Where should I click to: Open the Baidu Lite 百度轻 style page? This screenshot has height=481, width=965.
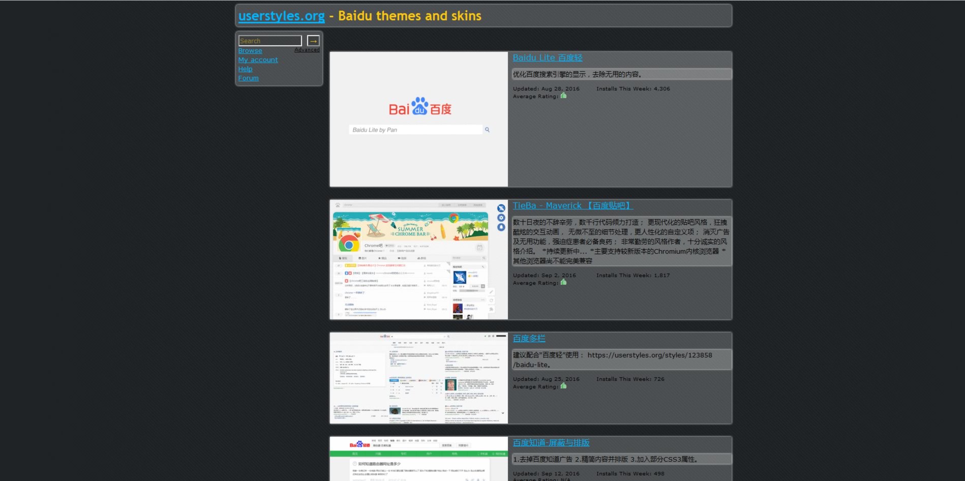click(x=548, y=57)
